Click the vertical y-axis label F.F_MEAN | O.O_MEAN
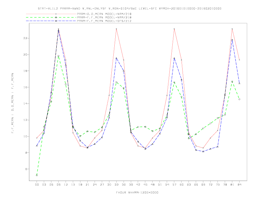The image size is (261, 201). 13,103
